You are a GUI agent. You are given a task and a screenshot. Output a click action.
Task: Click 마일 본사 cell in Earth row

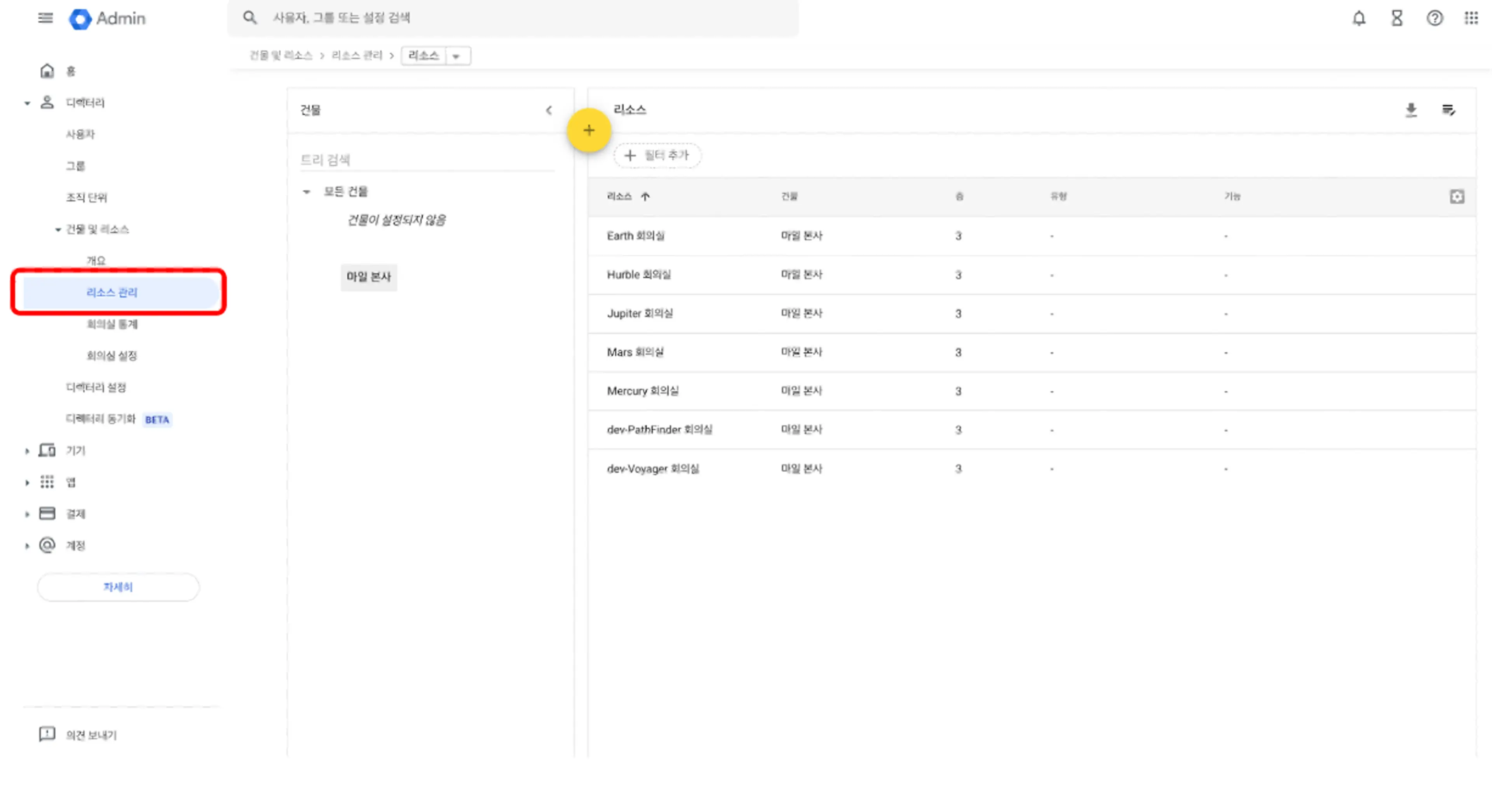[x=802, y=236]
